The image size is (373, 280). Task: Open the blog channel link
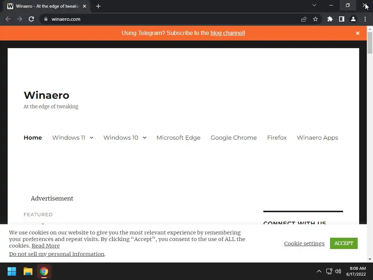pos(228,33)
